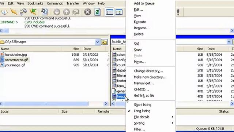The height and width of the screenshot is (132, 234).
Task: Expand the Sorting submenu
Action: point(150,123)
